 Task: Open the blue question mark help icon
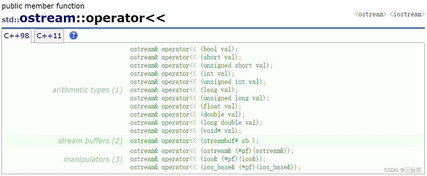point(73,35)
